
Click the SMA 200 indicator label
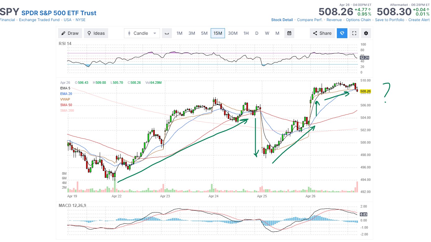(x=67, y=110)
